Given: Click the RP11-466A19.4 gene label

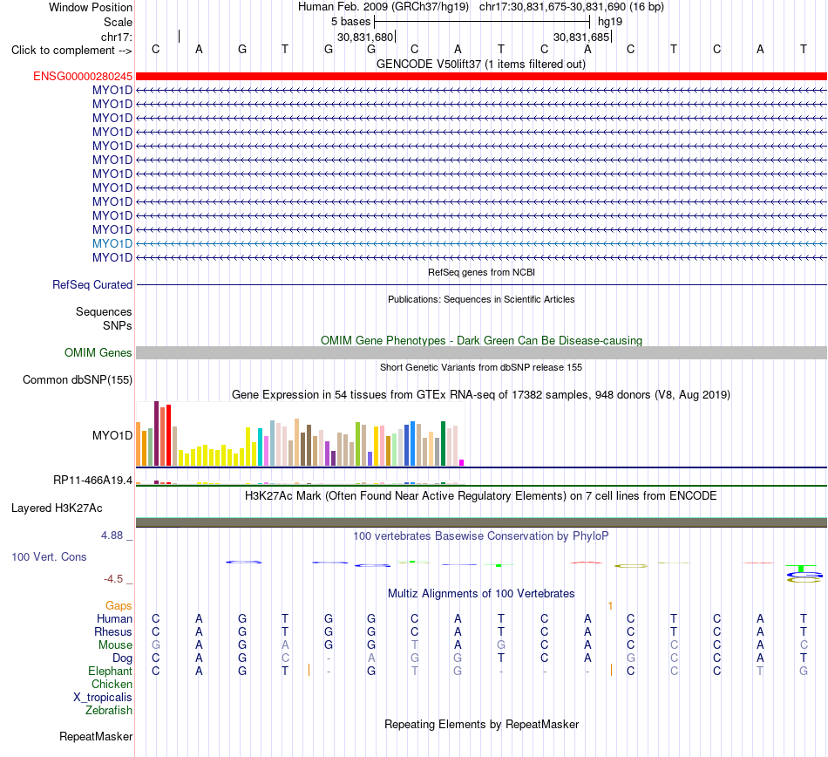Looking at the screenshot, I should (x=92, y=481).
